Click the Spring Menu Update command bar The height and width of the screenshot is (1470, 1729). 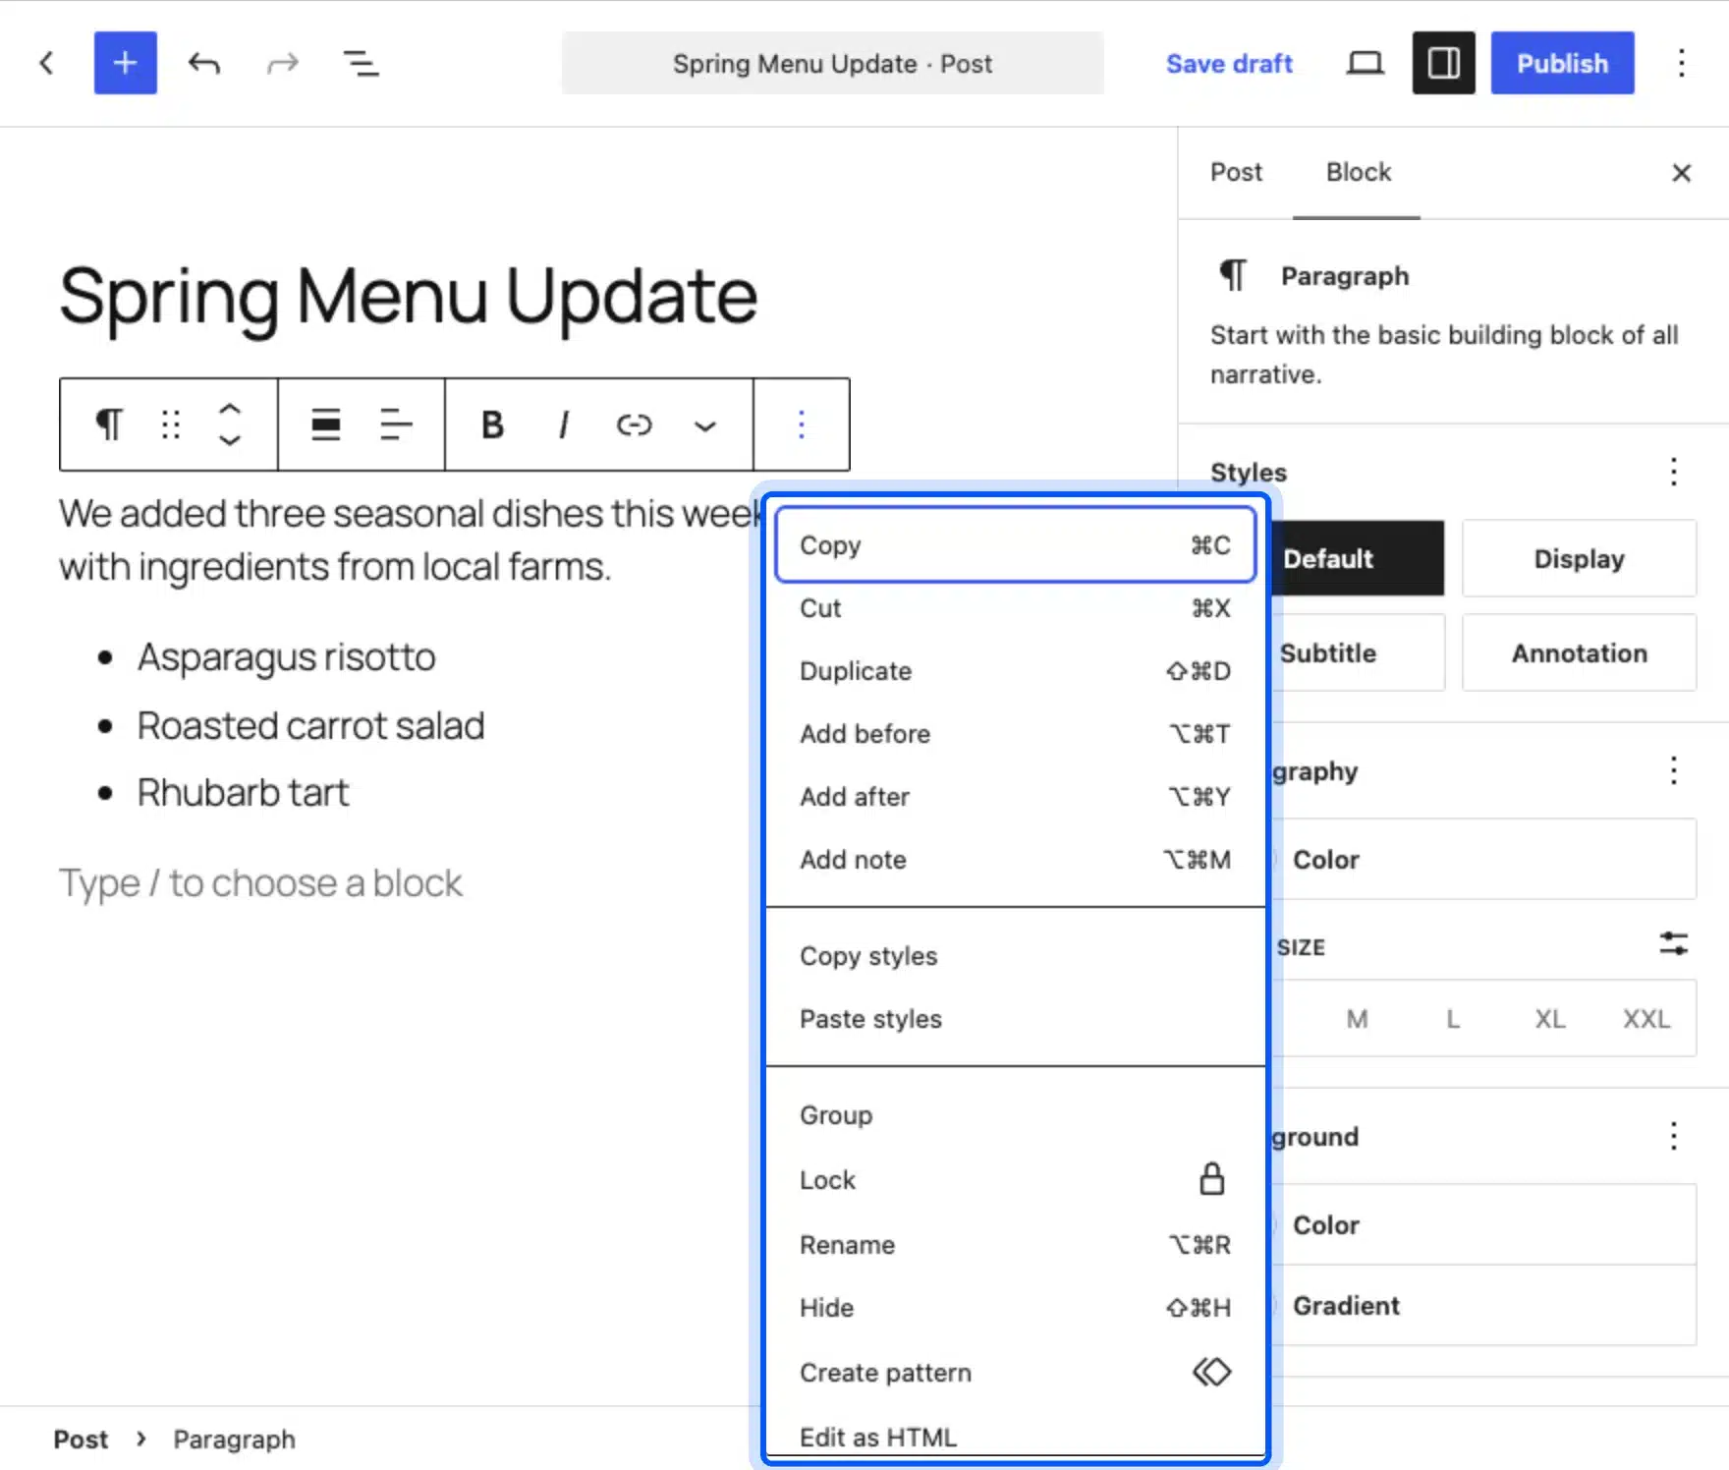(x=832, y=64)
